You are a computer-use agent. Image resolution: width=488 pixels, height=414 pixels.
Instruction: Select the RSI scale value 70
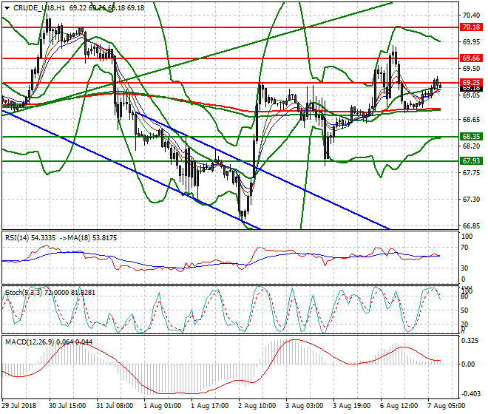coord(464,248)
